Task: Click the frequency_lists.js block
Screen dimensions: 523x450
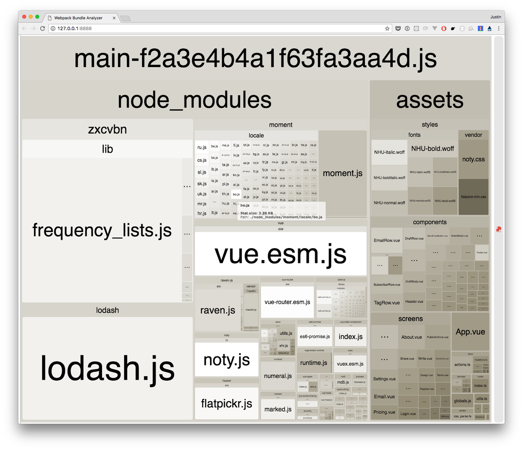Action: 102,230
